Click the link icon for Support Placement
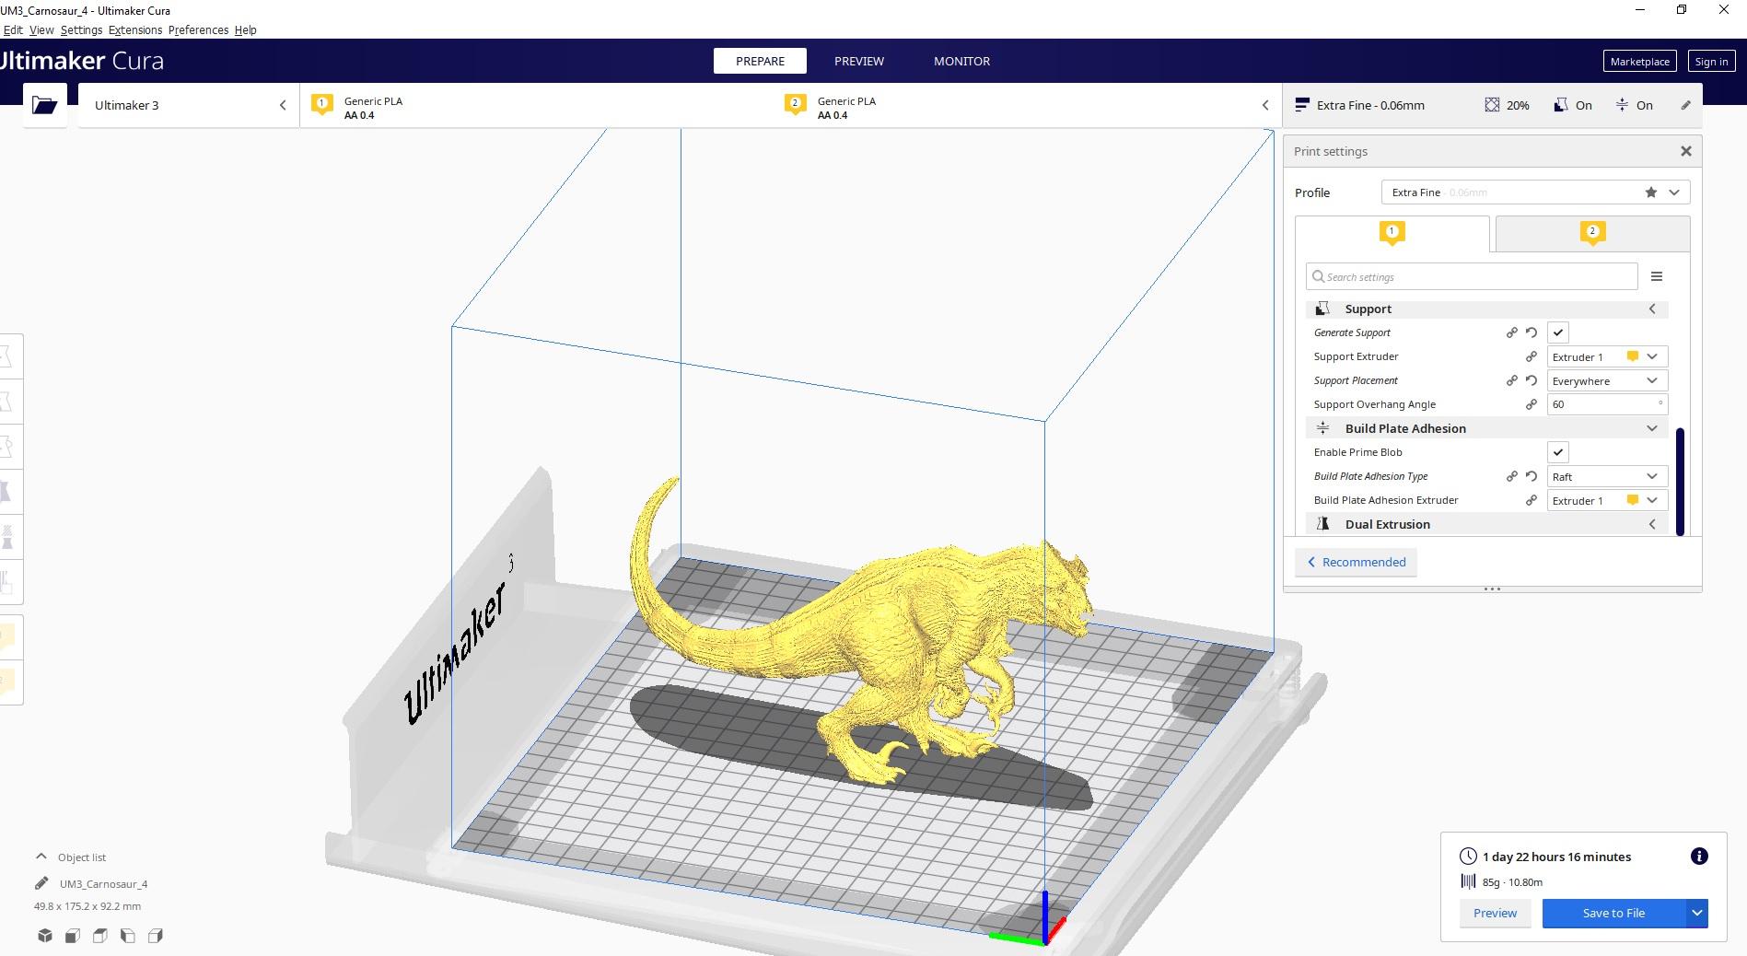The width and height of the screenshot is (1747, 956). click(x=1511, y=380)
